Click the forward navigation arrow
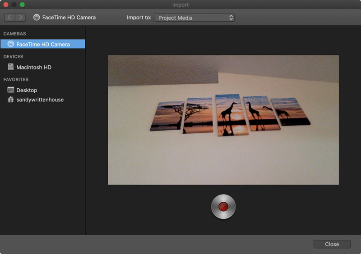The image size is (361, 254). 21,18
